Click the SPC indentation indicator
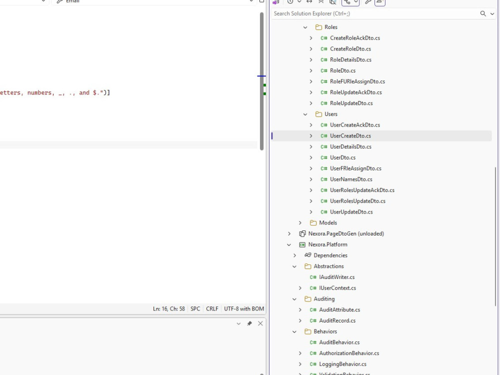500x375 pixels. pyautogui.click(x=195, y=308)
